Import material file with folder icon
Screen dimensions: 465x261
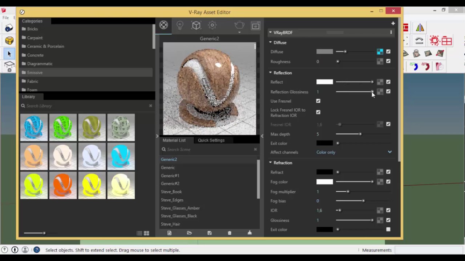point(189,233)
